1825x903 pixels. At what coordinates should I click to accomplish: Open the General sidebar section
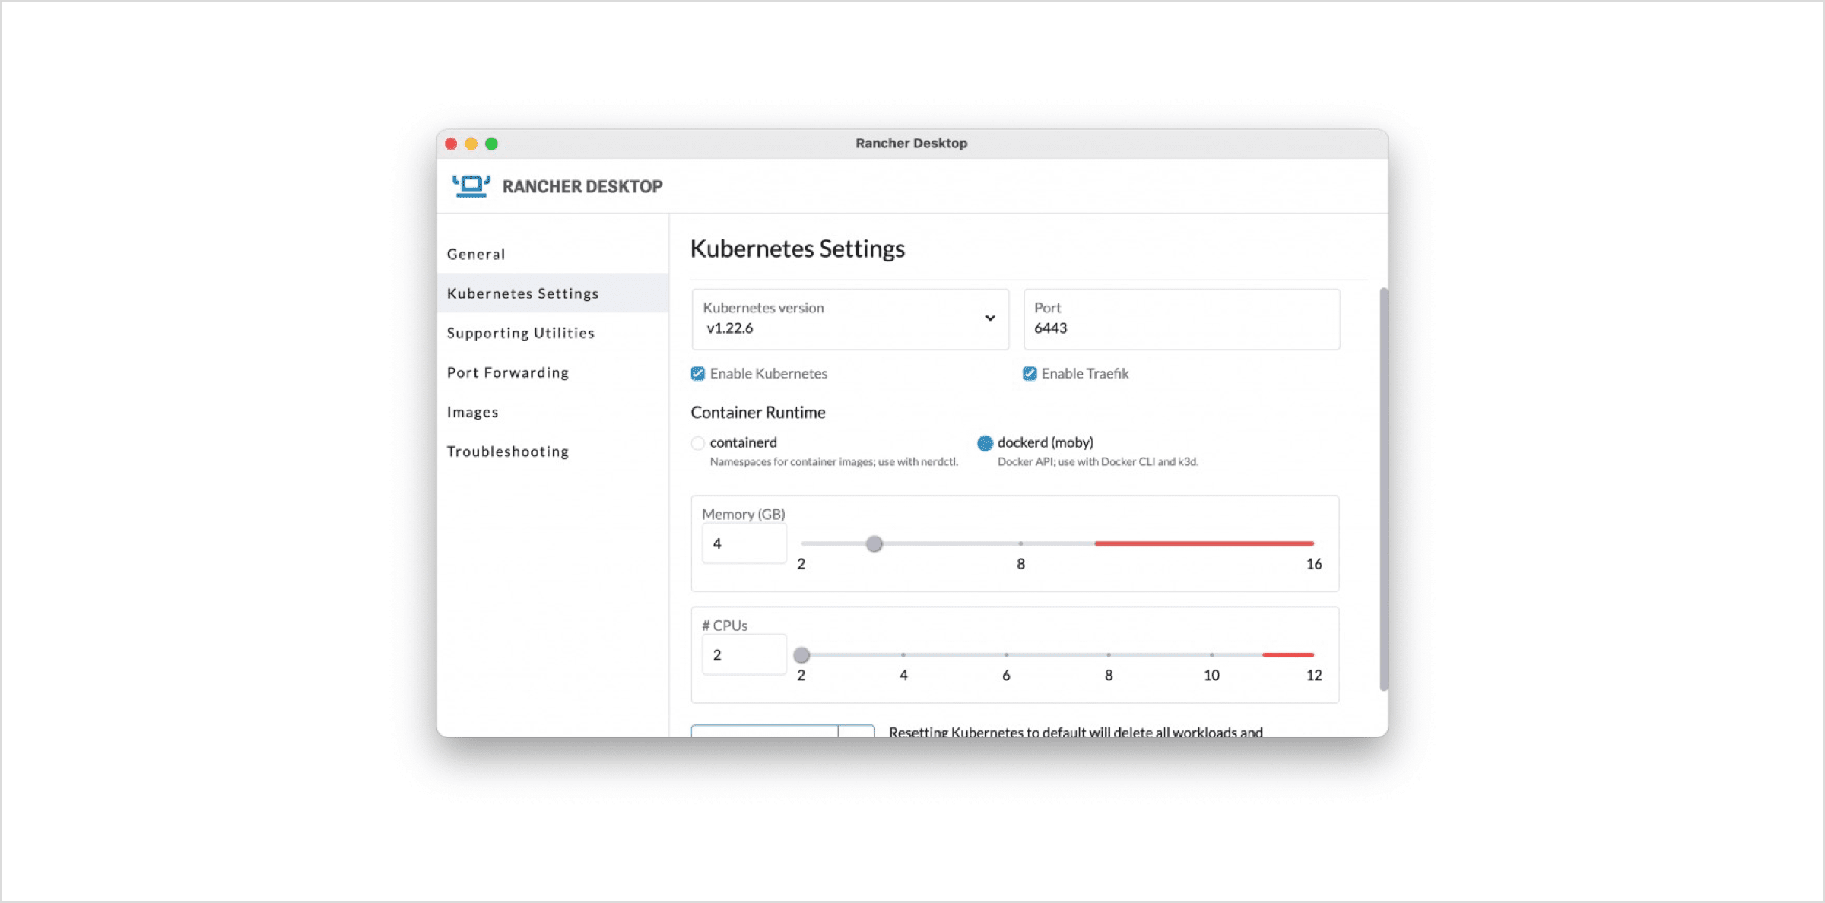coord(476,254)
